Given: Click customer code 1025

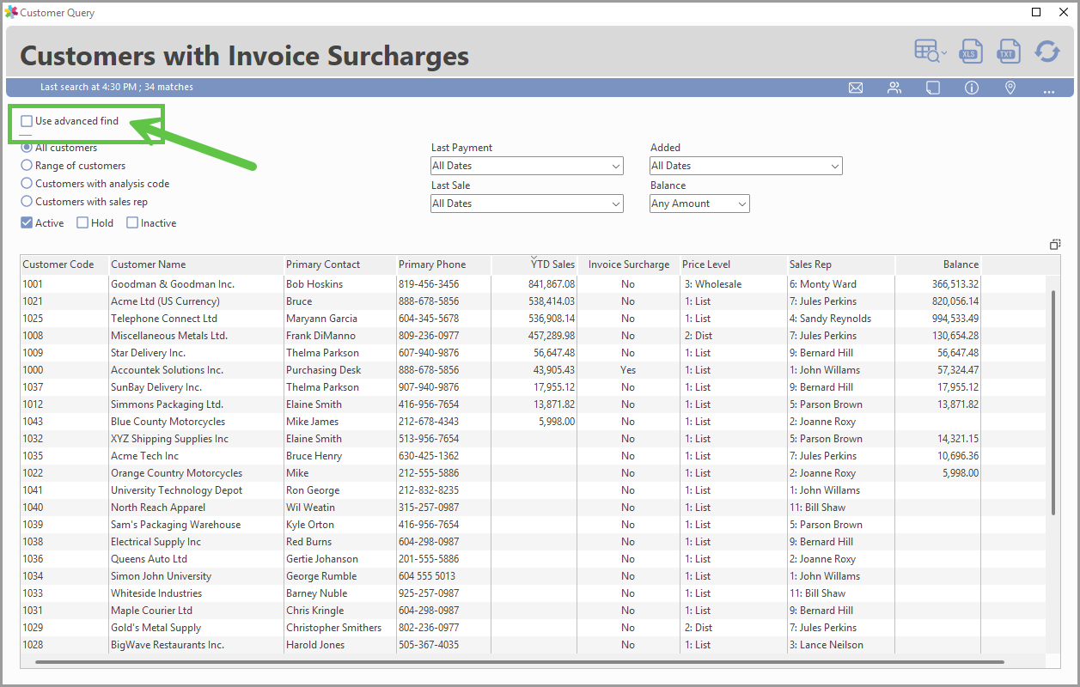Looking at the screenshot, I should pos(33,319).
